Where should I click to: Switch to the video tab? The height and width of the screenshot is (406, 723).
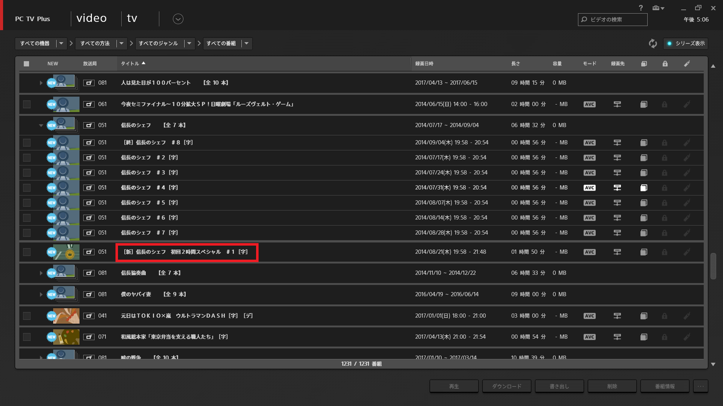coord(91,18)
